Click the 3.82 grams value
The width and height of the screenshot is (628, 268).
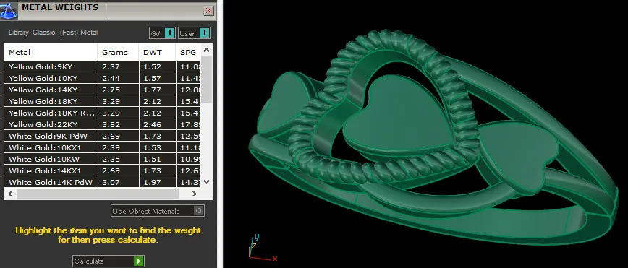click(111, 125)
